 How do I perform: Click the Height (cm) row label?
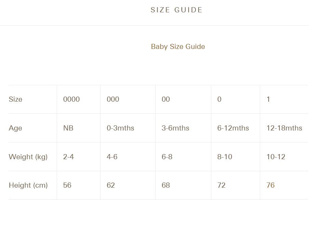tap(28, 185)
